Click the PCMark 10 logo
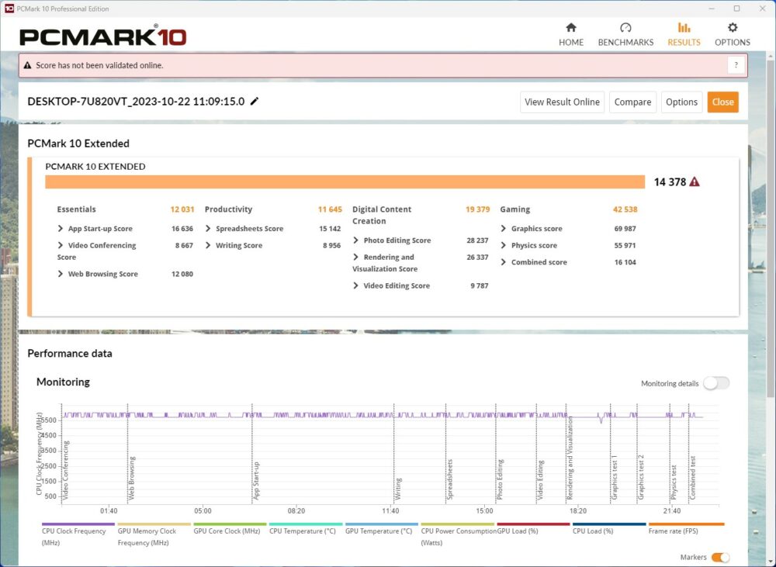This screenshot has width=776, height=567. point(103,36)
